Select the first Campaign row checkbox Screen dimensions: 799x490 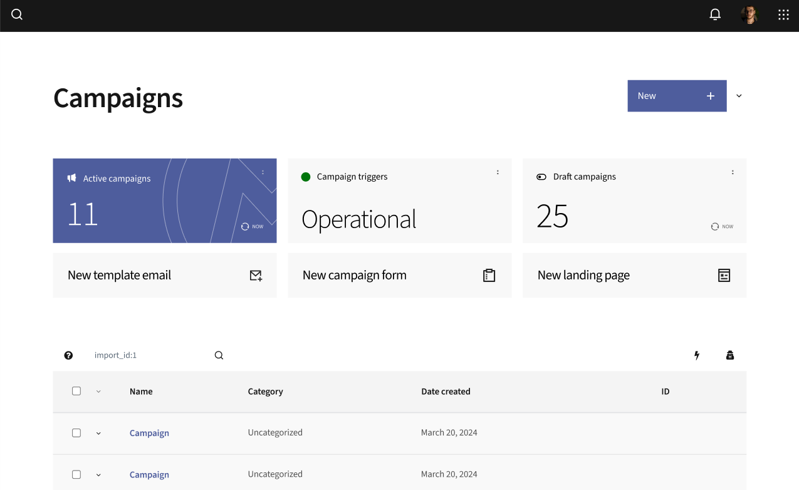click(x=76, y=433)
